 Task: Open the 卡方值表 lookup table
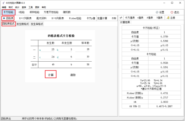[x=130, y=18]
